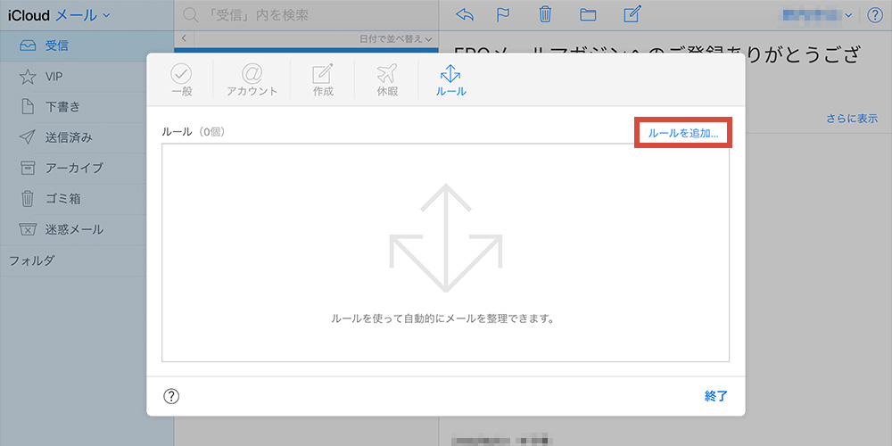
Task: Open the 日付で並べ替え sort dropdown
Action: [395, 38]
